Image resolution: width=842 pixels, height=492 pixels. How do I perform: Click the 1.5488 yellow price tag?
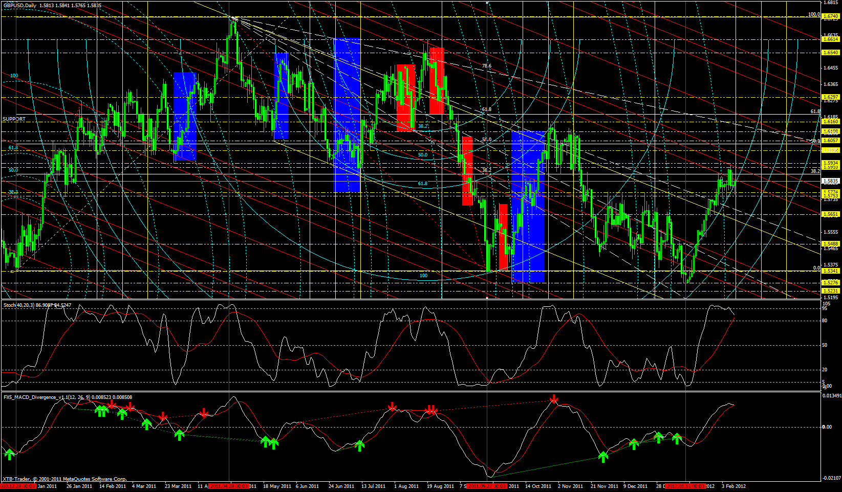(830, 243)
